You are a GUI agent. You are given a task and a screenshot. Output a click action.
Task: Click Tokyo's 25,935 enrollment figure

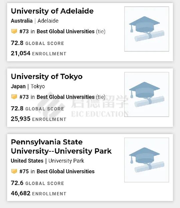coord(21,119)
